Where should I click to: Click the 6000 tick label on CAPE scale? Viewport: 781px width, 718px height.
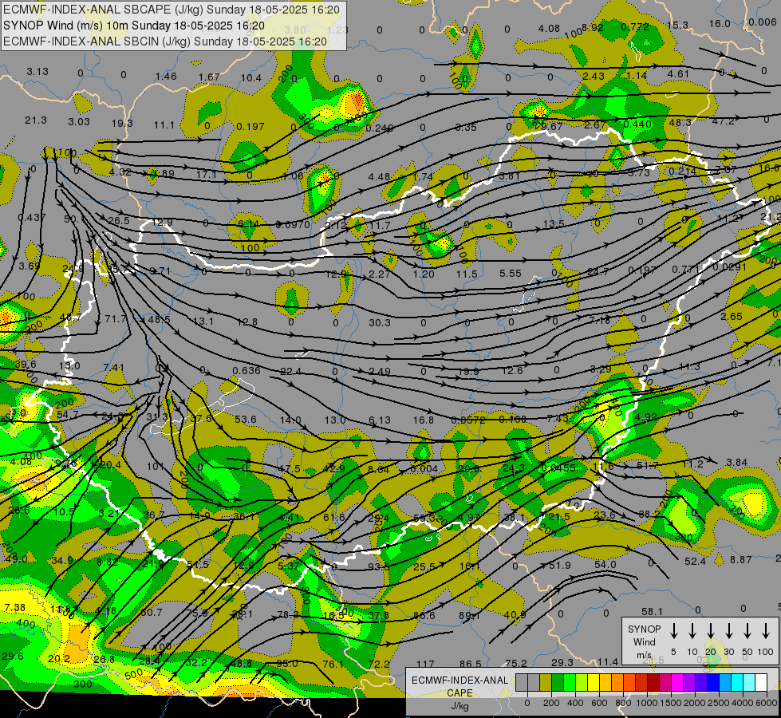767,703
